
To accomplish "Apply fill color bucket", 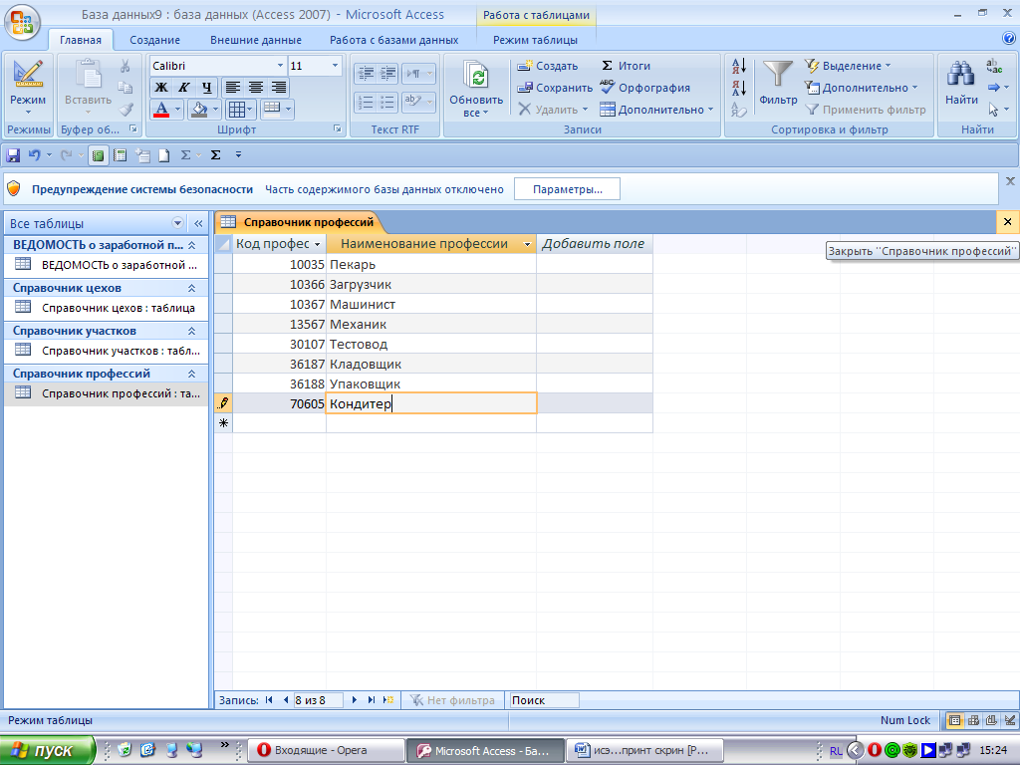I will tap(199, 110).
